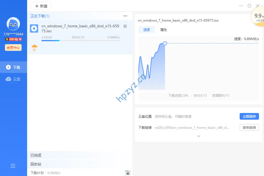264x176 pixels.
Task: Click the 新建 button
Action: tap(41, 6)
